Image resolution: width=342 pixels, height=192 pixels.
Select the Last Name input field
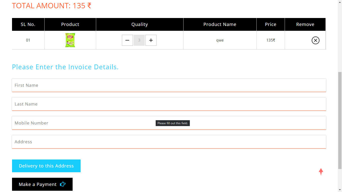[169, 104]
